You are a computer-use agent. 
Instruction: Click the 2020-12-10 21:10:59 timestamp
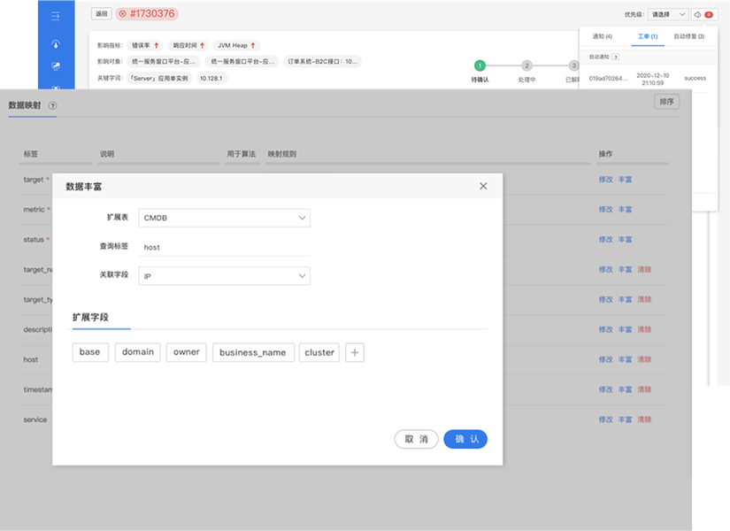coord(653,79)
